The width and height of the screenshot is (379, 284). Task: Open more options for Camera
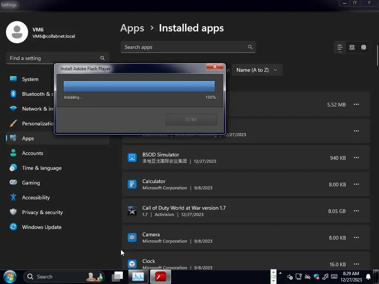(356, 237)
